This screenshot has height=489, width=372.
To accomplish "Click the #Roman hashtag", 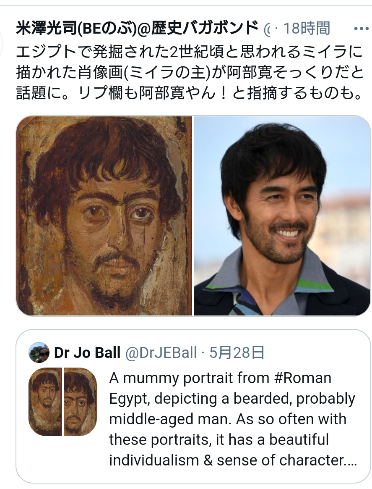I will point(303,378).
